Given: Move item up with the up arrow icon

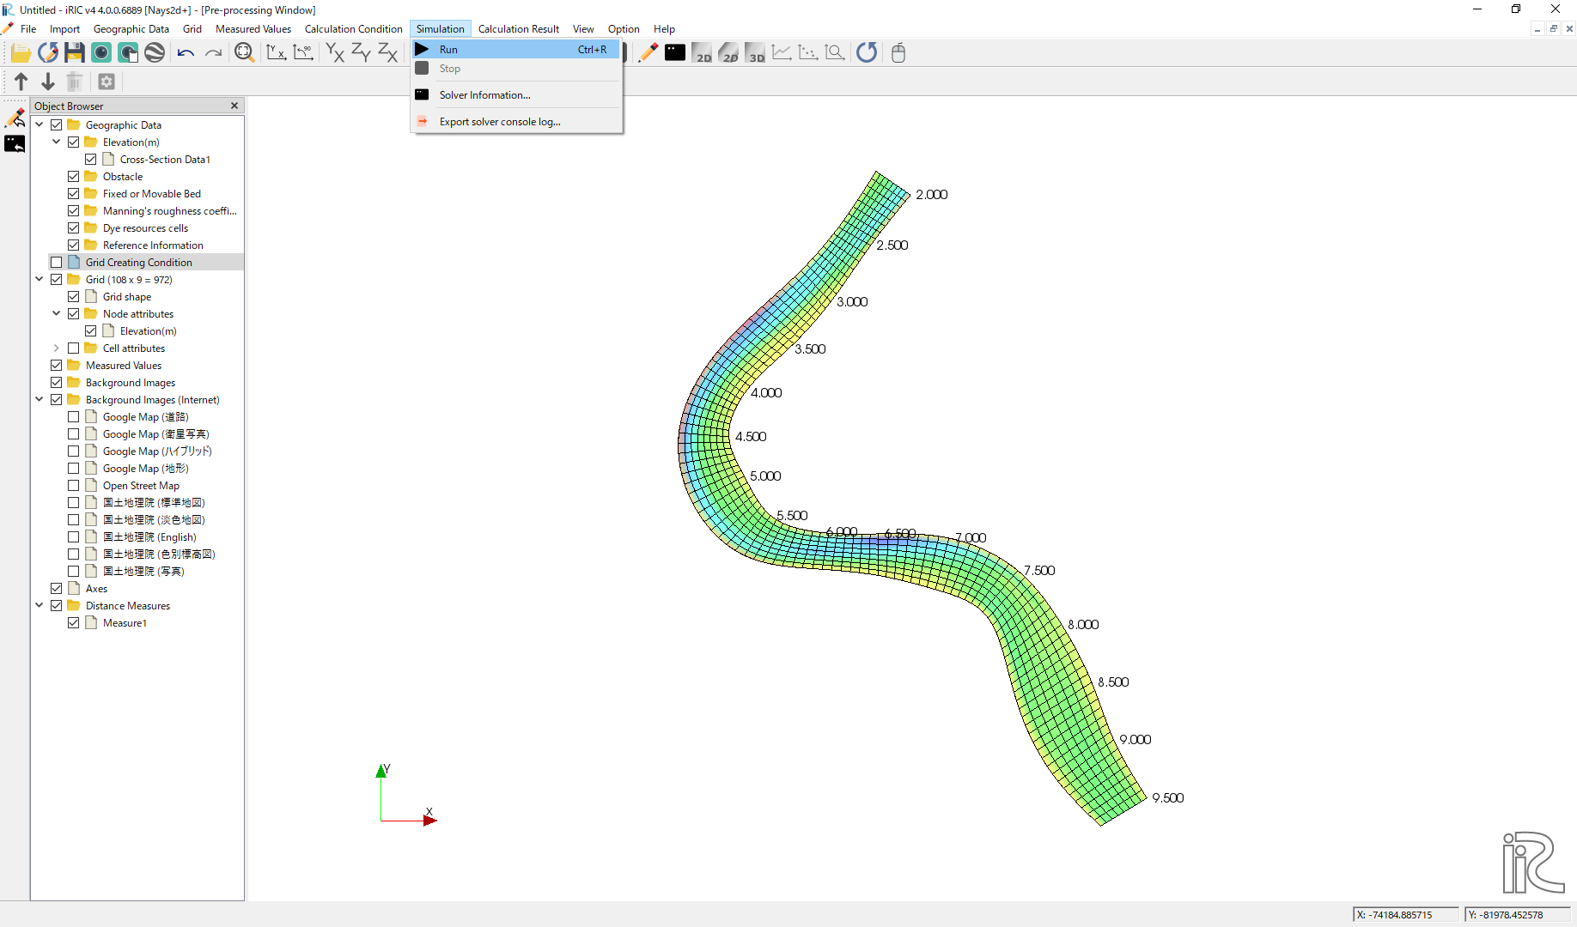Looking at the screenshot, I should pos(21,82).
